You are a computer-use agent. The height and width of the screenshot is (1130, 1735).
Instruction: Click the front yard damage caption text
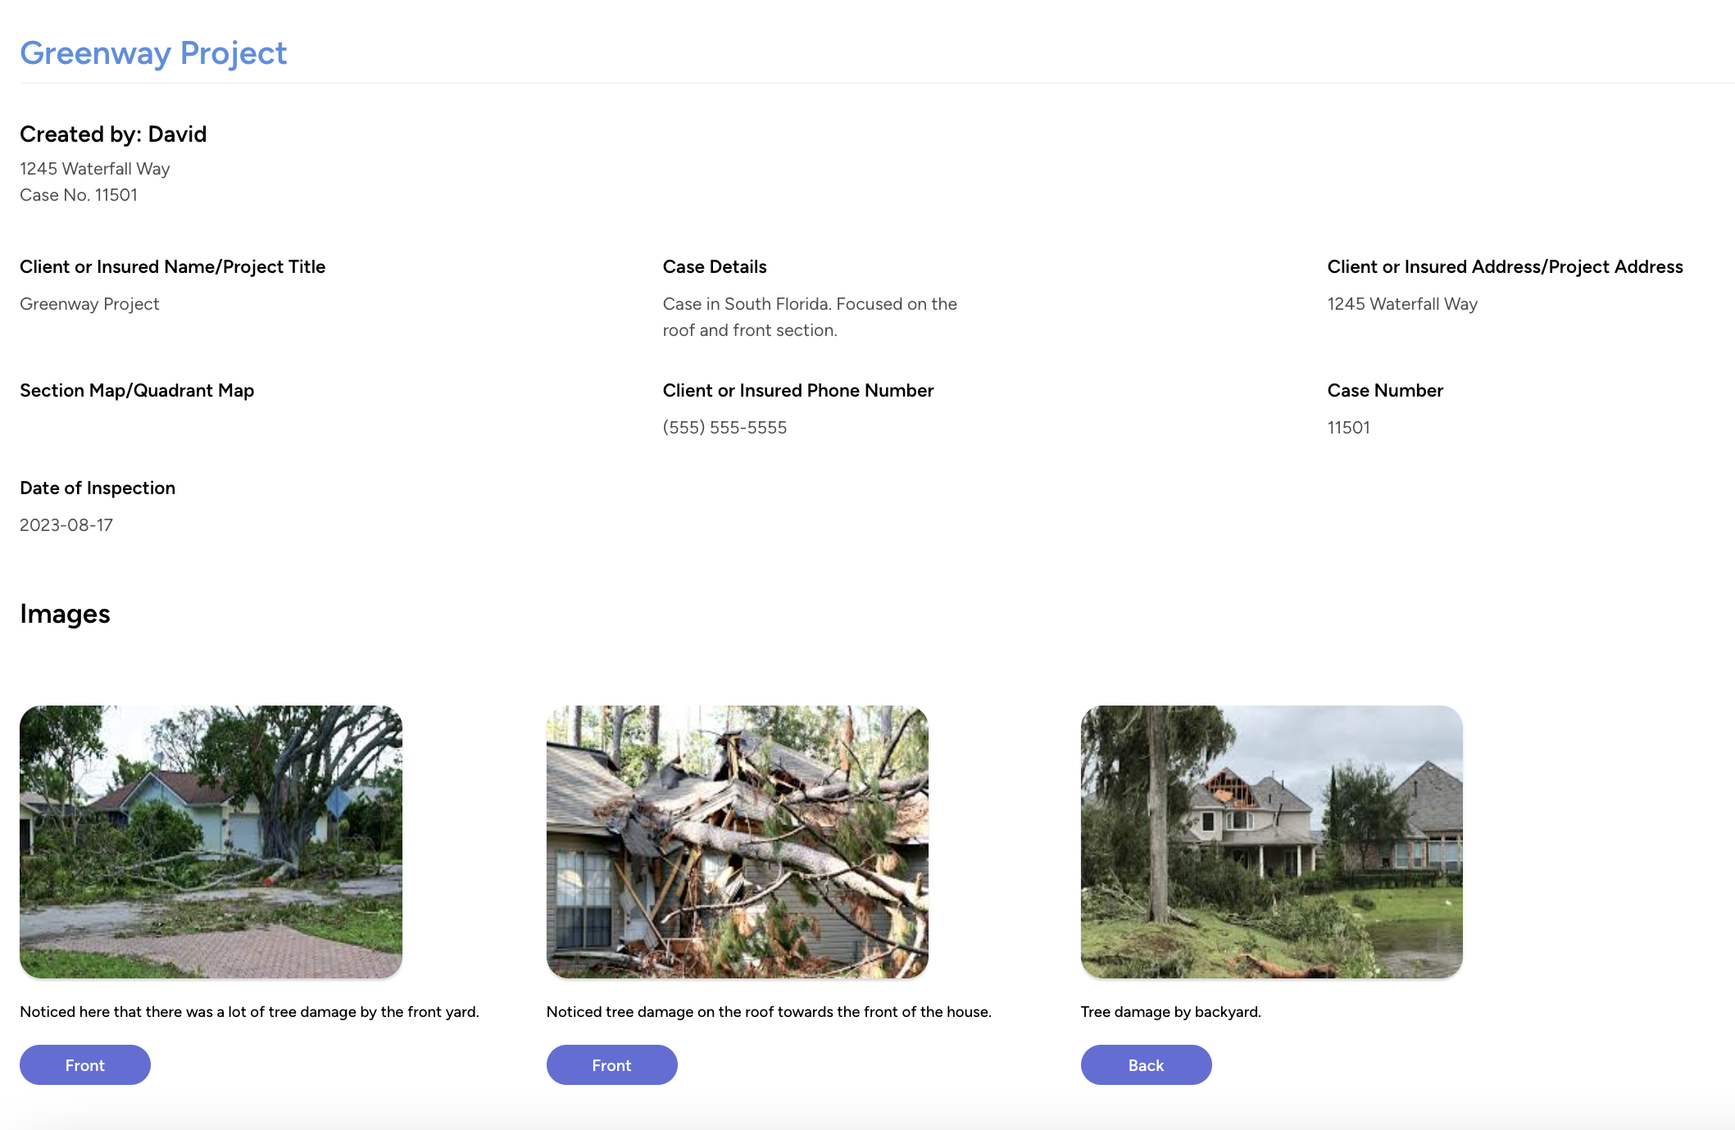click(249, 1012)
